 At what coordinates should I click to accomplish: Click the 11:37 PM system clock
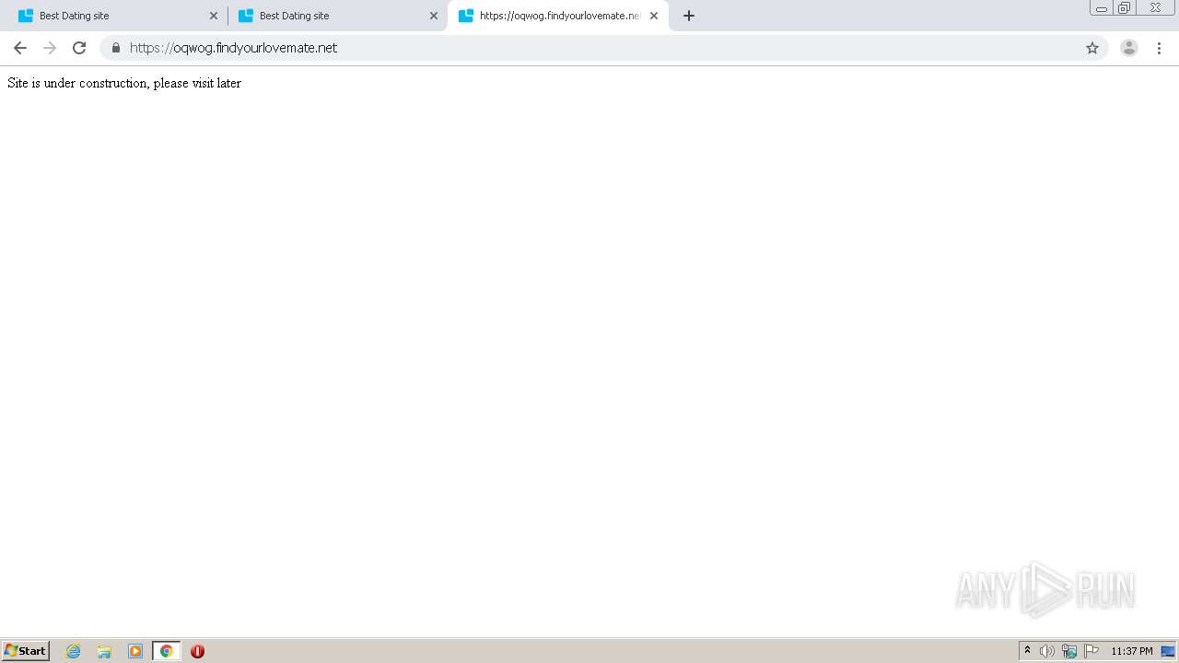(x=1132, y=651)
